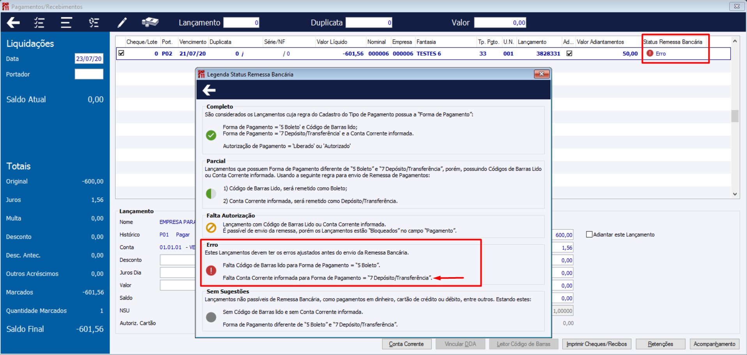Click the grid scrollbar down arrow
The width and height of the screenshot is (747, 355).
[735, 194]
